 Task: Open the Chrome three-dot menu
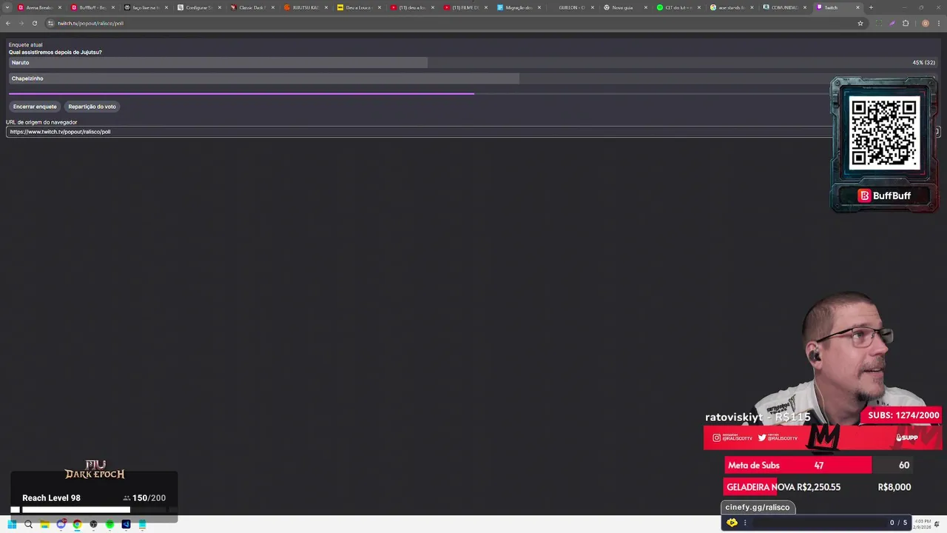(x=938, y=23)
